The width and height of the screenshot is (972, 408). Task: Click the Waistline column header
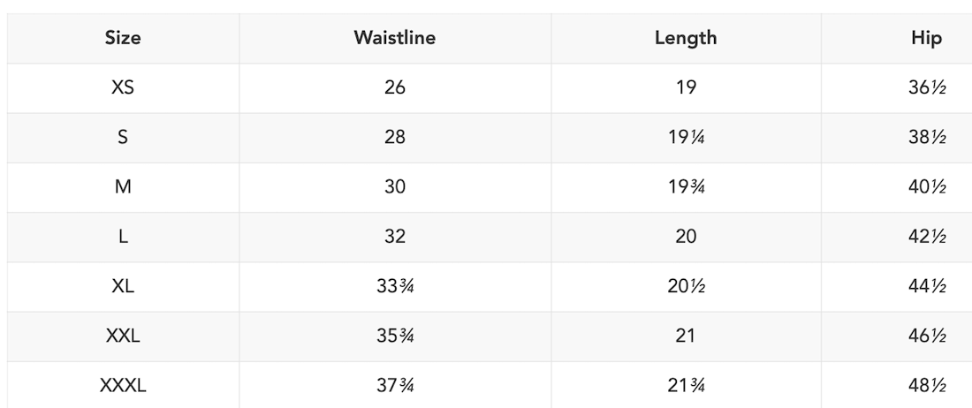point(394,38)
